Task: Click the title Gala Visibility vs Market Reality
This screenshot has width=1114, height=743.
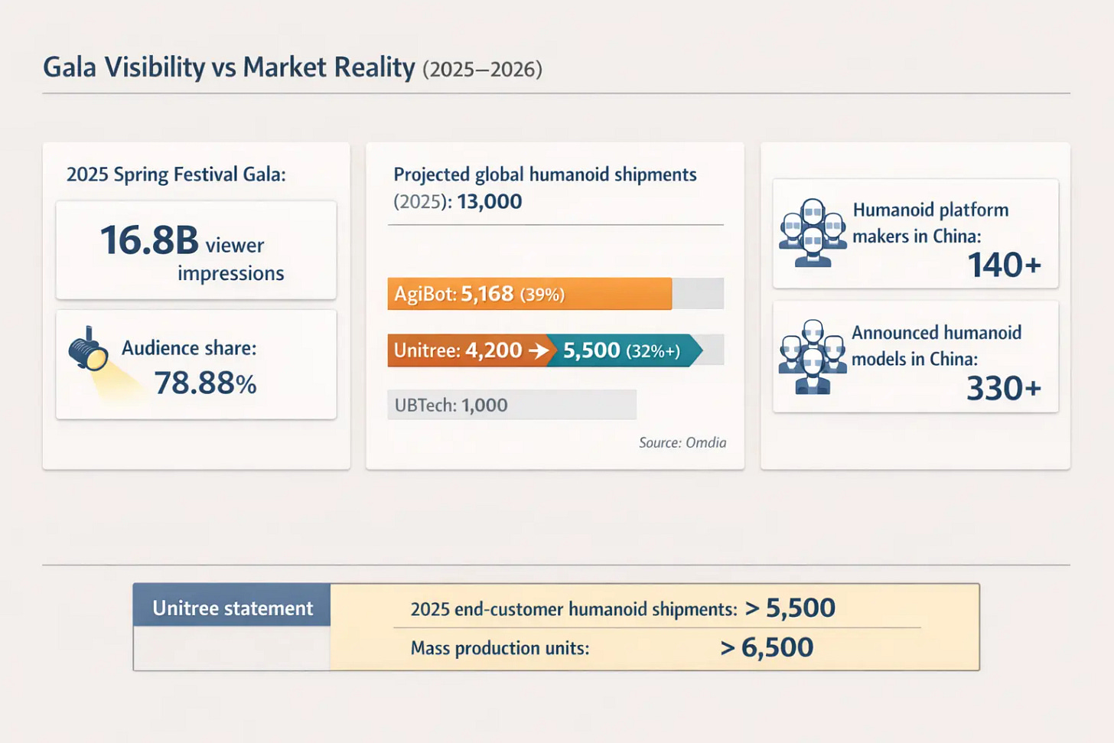Action: [x=229, y=67]
